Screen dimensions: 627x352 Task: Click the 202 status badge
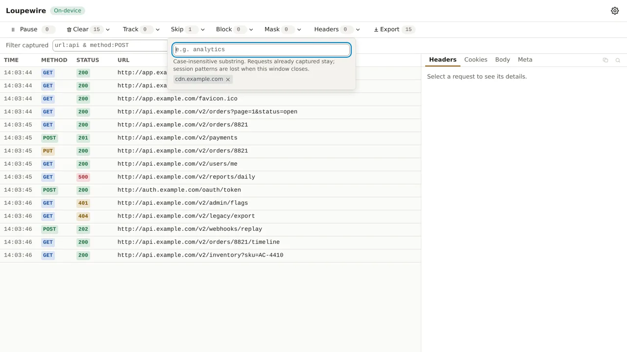coord(83,229)
